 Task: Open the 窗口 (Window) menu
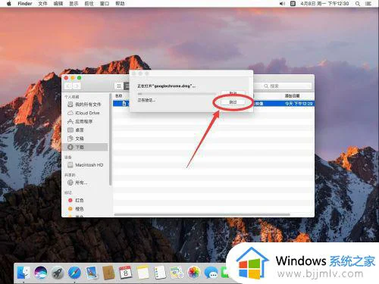point(105,4)
